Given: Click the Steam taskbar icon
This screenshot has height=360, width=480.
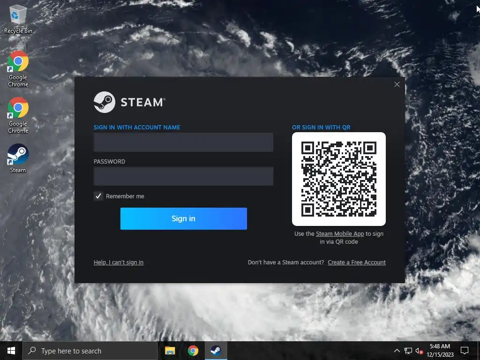Looking at the screenshot, I should [x=216, y=351].
